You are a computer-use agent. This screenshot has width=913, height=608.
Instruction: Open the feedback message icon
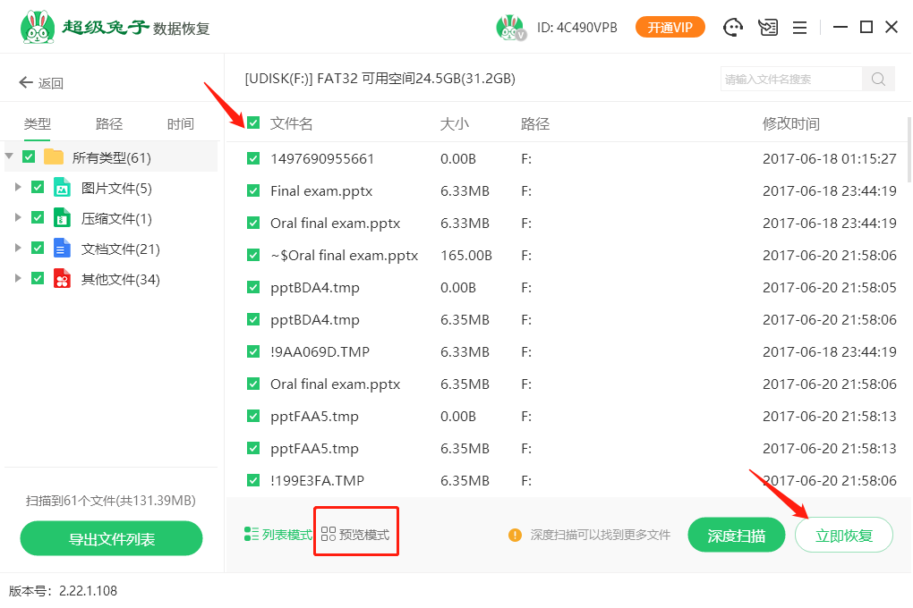click(x=767, y=28)
